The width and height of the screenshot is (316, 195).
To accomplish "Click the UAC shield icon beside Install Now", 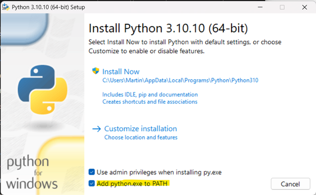I will (95, 71).
